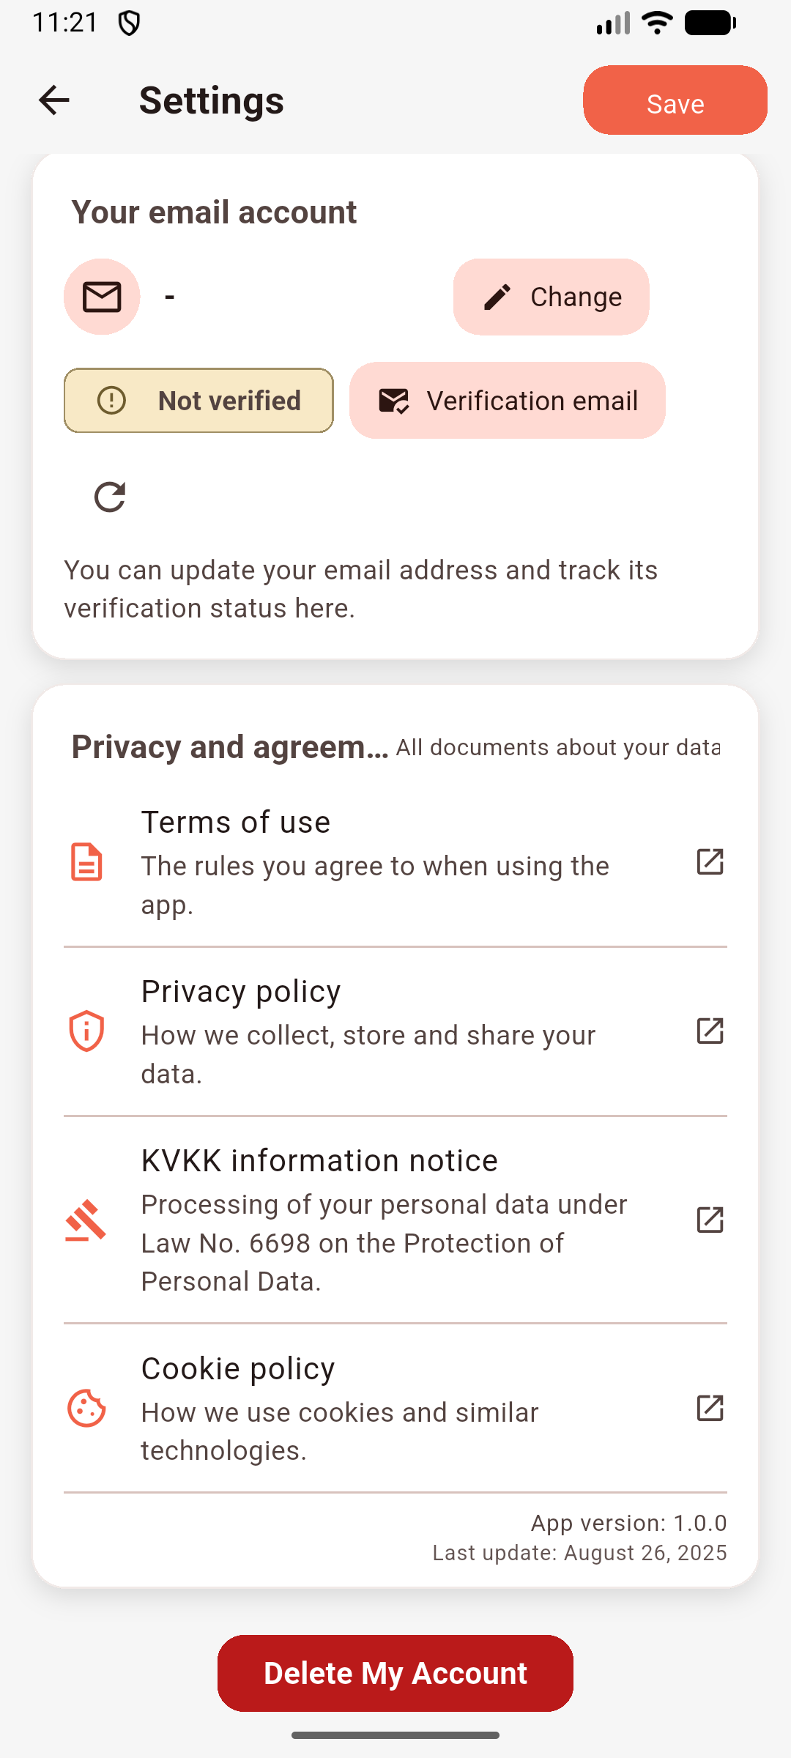Tap the email envelope icon
The height and width of the screenshot is (1758, 791).
pyautogui.click(x=101, y=297)
